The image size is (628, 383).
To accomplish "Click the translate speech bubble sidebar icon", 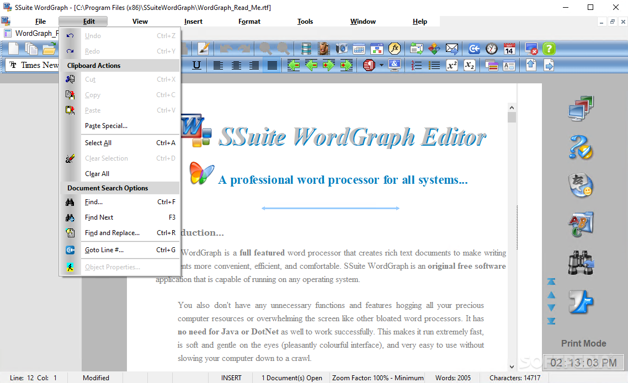I will tap(581, 185).
